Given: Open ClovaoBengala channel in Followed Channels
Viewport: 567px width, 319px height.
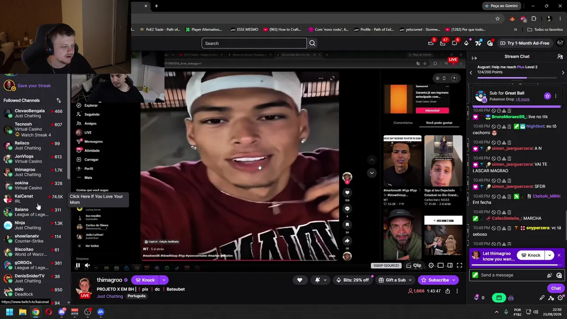Looking at the screenshot, I should tap(33, 113).
